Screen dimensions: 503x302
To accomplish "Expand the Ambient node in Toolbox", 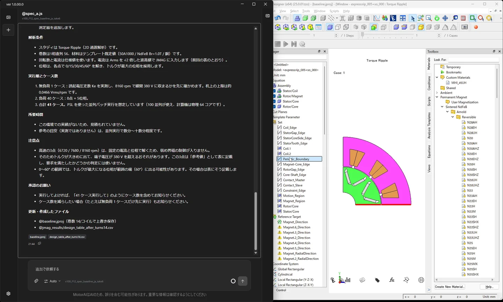I will pyautogui.click(x=437, y=93).
